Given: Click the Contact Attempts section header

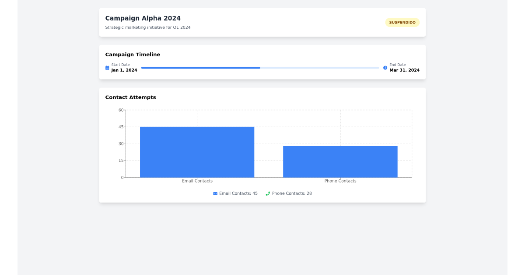Looking at the screenshot, I should click(130, 97).
